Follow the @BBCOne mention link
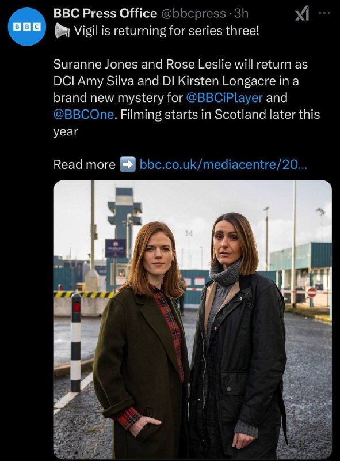 point(83,114)
